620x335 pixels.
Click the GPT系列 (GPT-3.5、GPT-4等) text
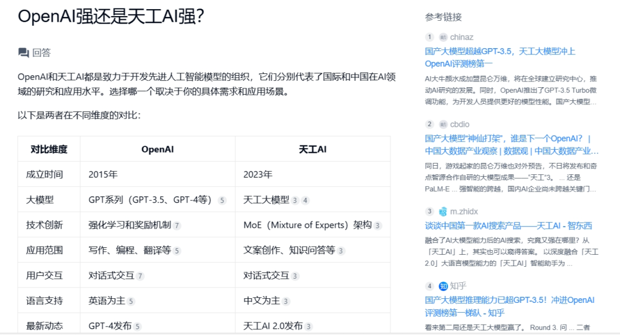coord(152,200)
